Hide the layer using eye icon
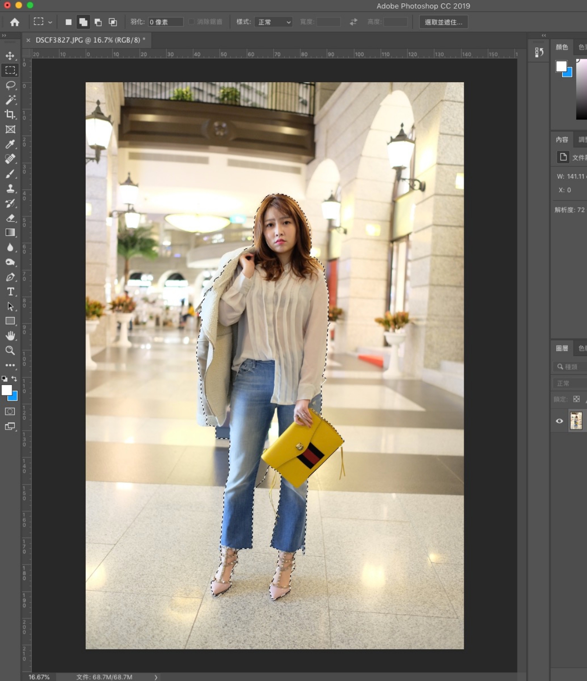This screenshot has height=681, width=587. point(560,421)
